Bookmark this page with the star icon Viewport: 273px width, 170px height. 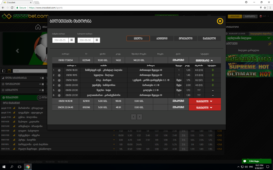[265, 8]
